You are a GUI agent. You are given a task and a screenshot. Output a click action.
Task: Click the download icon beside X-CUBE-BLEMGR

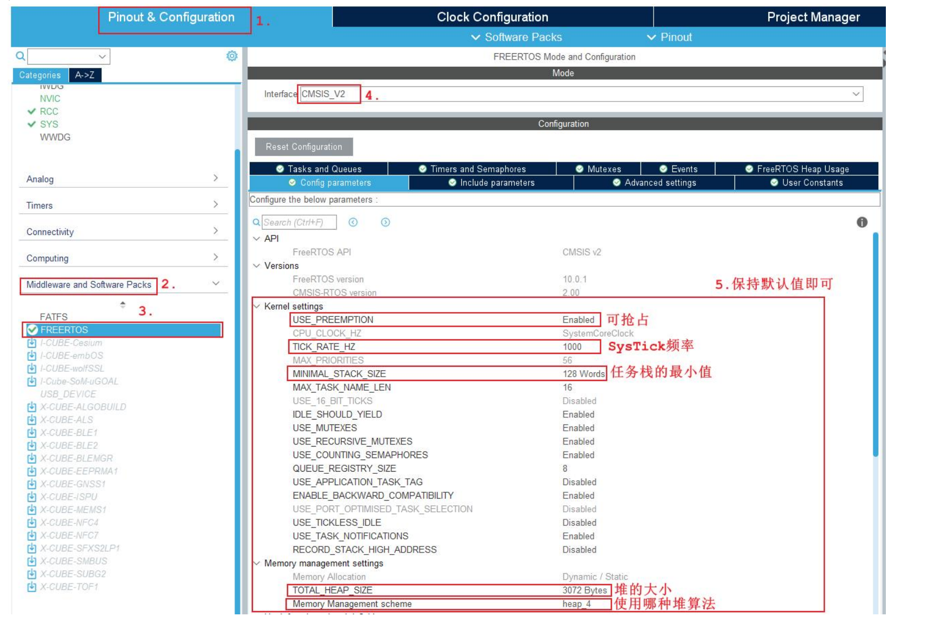31,459
